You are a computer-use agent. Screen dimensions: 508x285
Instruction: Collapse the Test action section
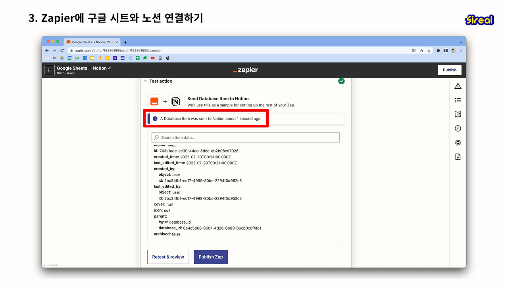click(145, 81)
